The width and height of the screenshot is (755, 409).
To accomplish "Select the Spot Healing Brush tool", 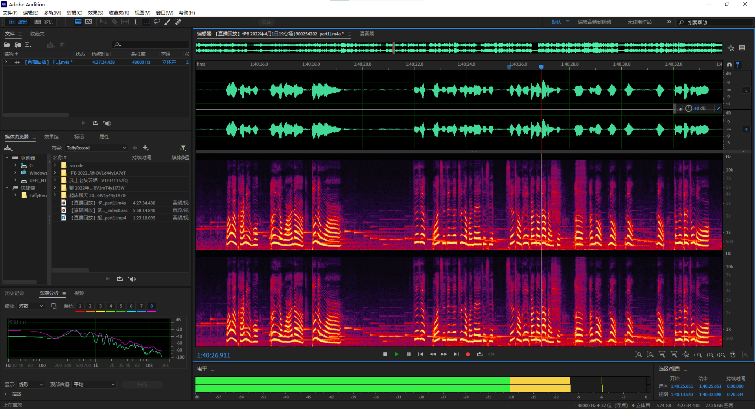I will click(178, 22).
